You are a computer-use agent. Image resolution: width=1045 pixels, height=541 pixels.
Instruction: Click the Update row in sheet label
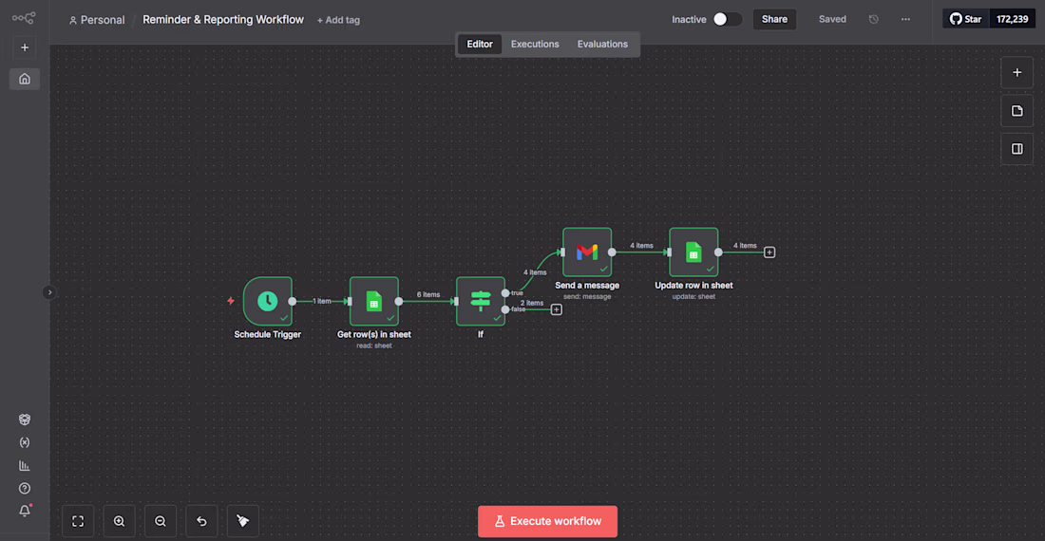point(693,286)
